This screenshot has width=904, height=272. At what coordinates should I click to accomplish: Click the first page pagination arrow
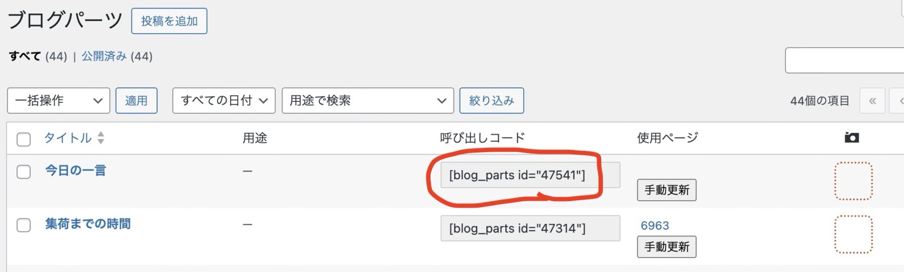(x=872, y=101)
